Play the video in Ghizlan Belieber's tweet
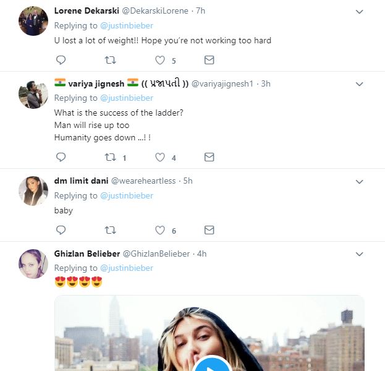 211,366
